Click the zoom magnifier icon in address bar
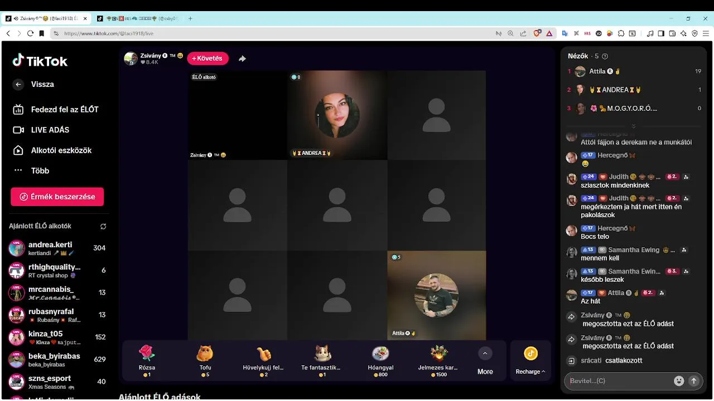This screenshot has width=714, height=401. (x=510, y=33)
